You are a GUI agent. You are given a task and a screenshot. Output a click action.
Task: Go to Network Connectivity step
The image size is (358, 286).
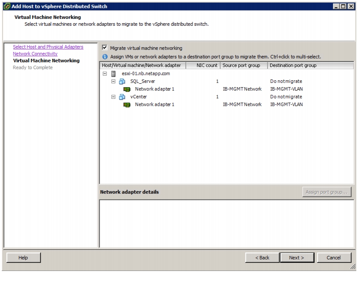tap(35, 54)
